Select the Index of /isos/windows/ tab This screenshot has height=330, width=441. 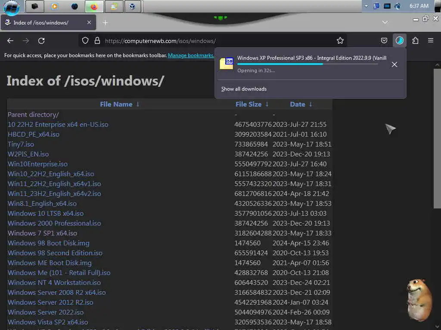[x=48, y=22]
